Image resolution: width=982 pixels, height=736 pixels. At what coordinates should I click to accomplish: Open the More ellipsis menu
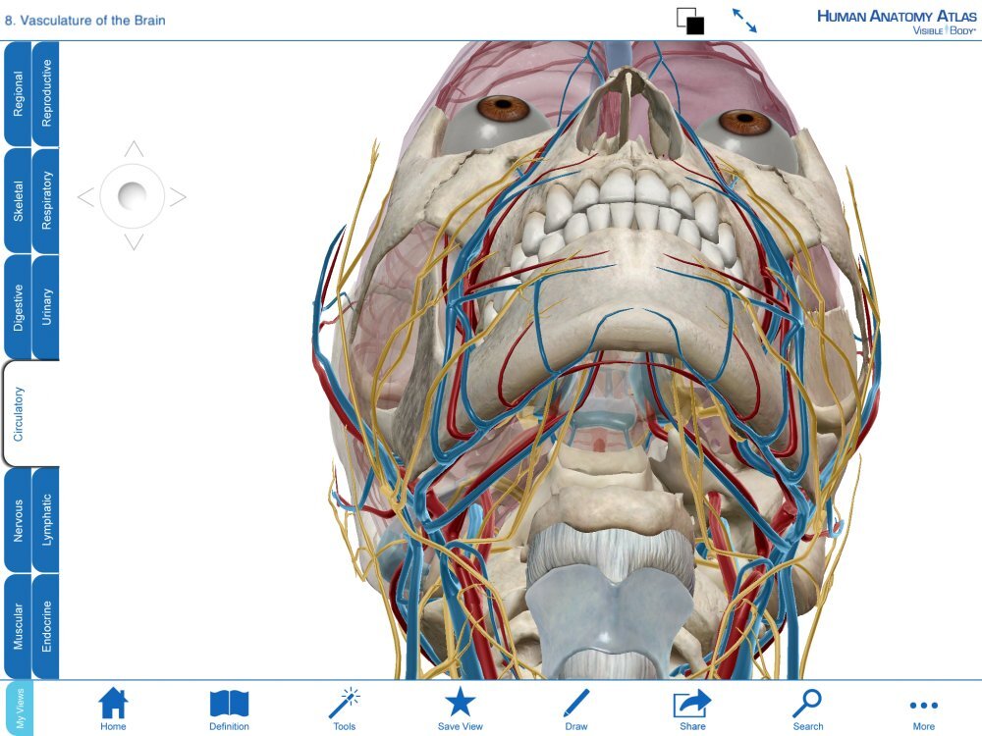coord(924,704)
